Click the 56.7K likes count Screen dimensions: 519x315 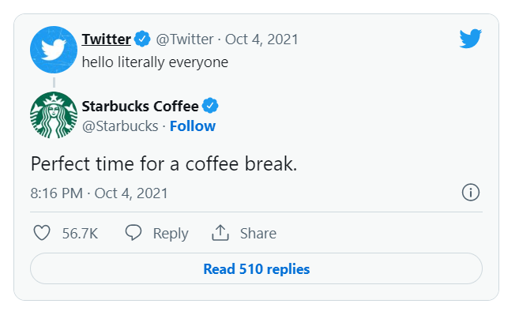pos(80,233)
